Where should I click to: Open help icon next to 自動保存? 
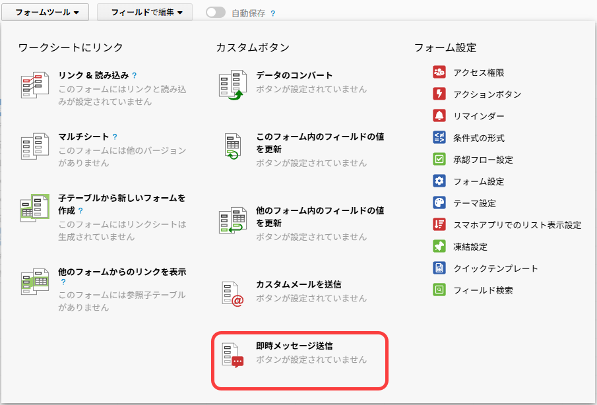pyautogui.click(x=272, y=13)
